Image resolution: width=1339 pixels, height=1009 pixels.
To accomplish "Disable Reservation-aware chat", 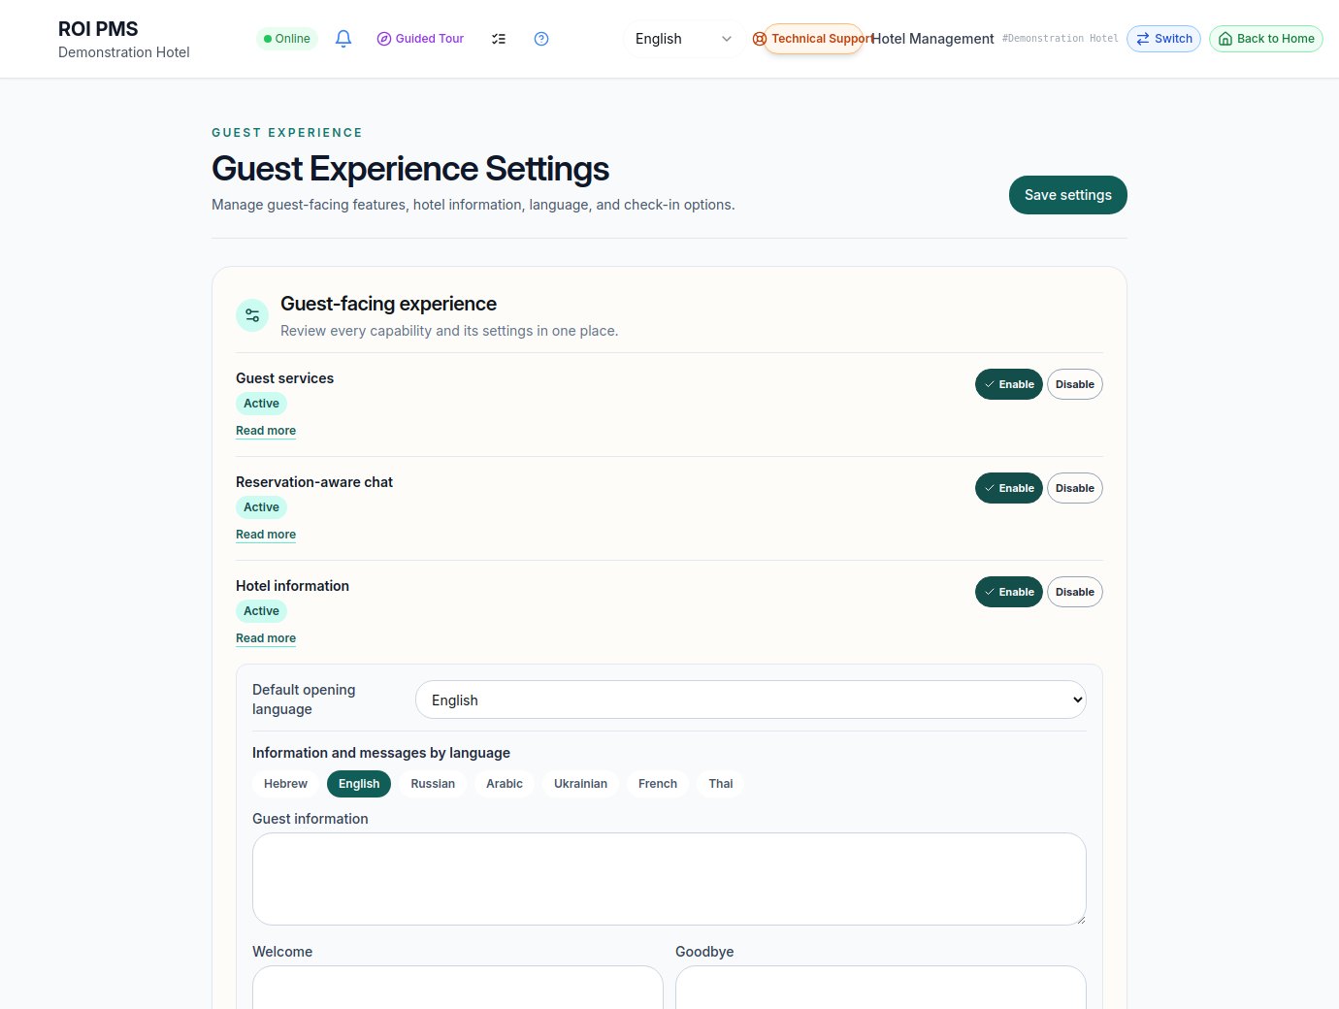I will click(x=1074, y=488).
